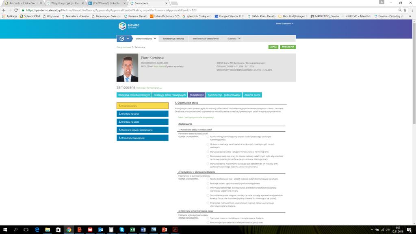Switch to Realizacja celów biznesowych tab
416x234 pixels.
pos(134,95)
